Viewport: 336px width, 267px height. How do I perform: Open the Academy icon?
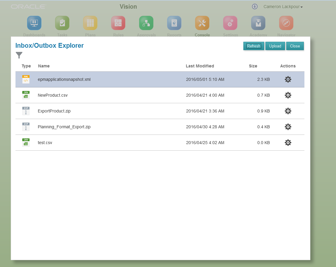click(258, 23)
